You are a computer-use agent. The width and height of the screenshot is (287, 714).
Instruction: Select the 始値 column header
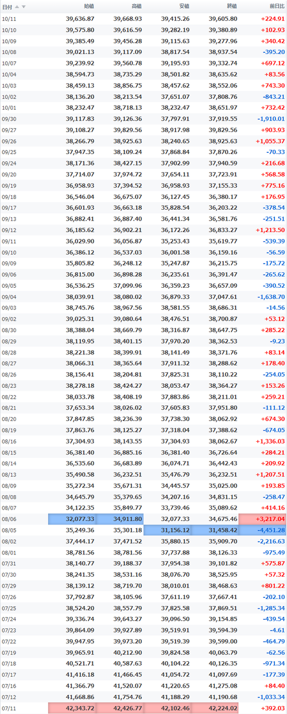(89, 7)
